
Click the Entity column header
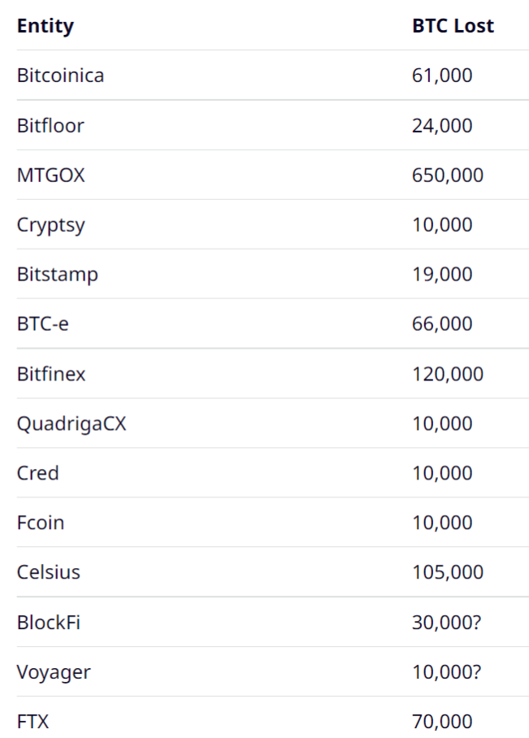coord(46,26)
